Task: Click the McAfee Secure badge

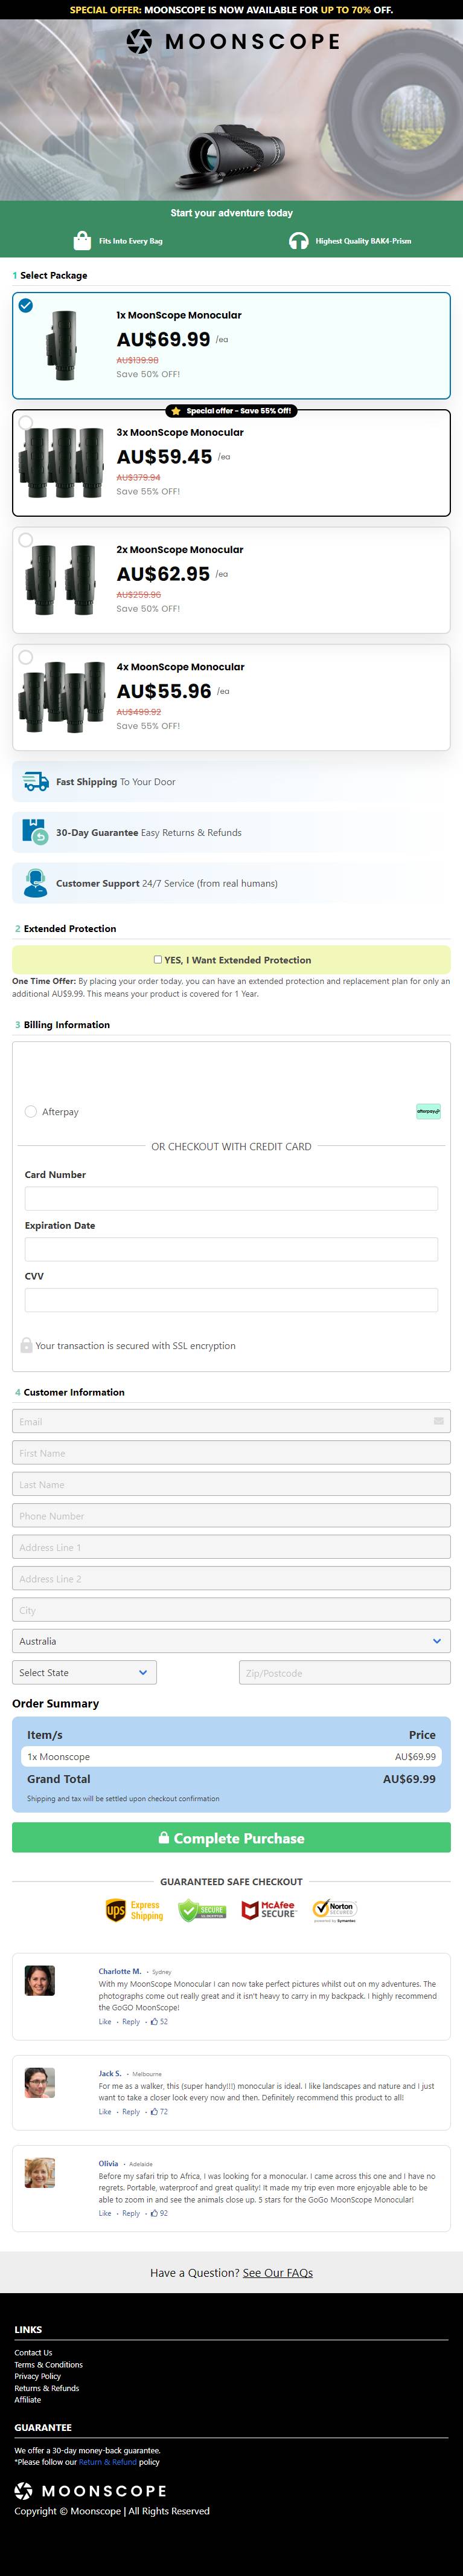Action: click(x=269, y=1909)
